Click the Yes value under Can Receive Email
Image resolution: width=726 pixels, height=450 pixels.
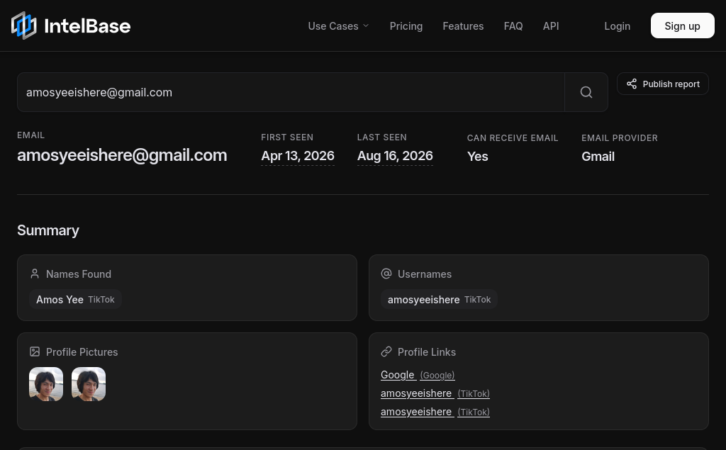pyautogui.click(x=477, y=157)
